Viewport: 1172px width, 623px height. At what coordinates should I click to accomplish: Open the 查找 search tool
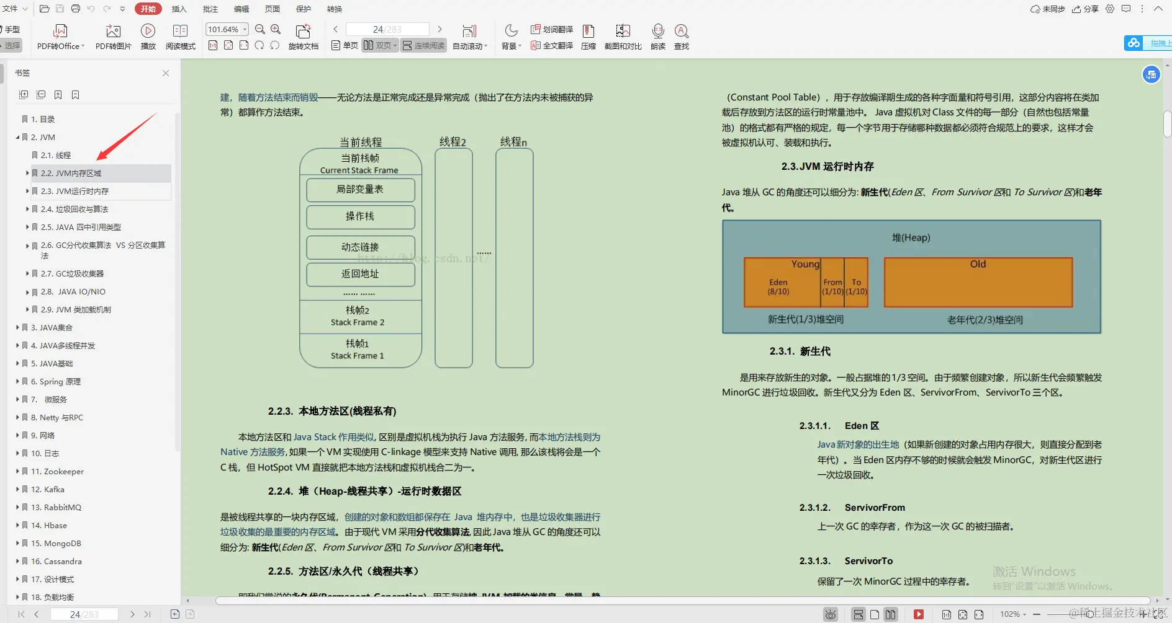[x=682, y=36]
